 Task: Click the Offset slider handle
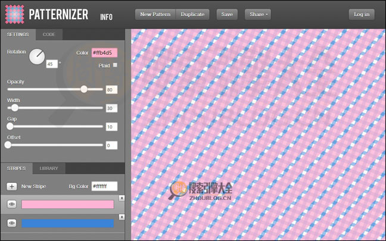click(8, 145)
